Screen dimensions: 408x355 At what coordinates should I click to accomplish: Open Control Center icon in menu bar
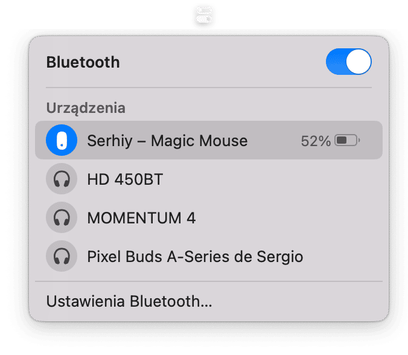204,15
